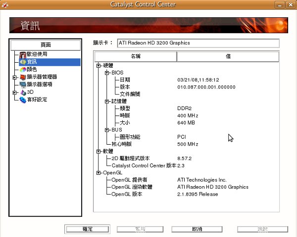Image resolution: width=297 pixels, height=237 pixels.
Task: Select 喜好設定 in the page tree
Action: pos(37,100)
